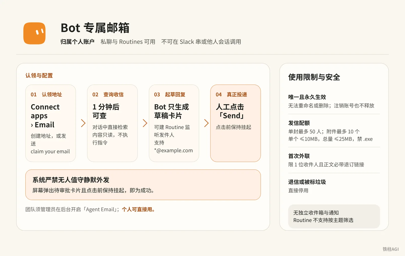The height and width of the screenshot is (256, 405).
Task: Click the step heading "01 认领地址"
Action: [x=46, y=95]
